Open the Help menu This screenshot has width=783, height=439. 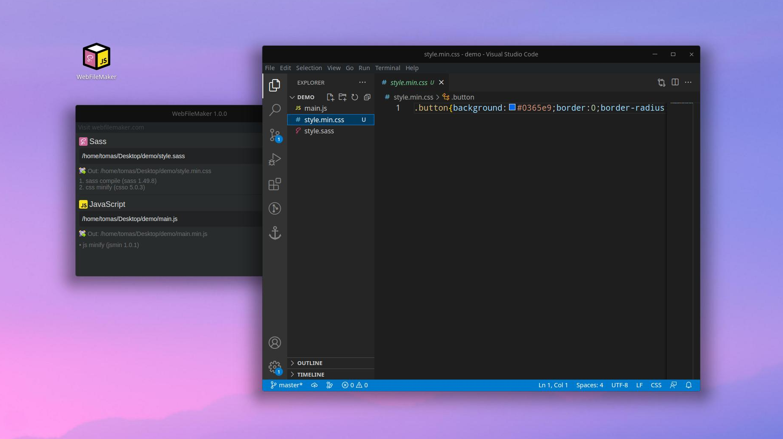(412, 68)
